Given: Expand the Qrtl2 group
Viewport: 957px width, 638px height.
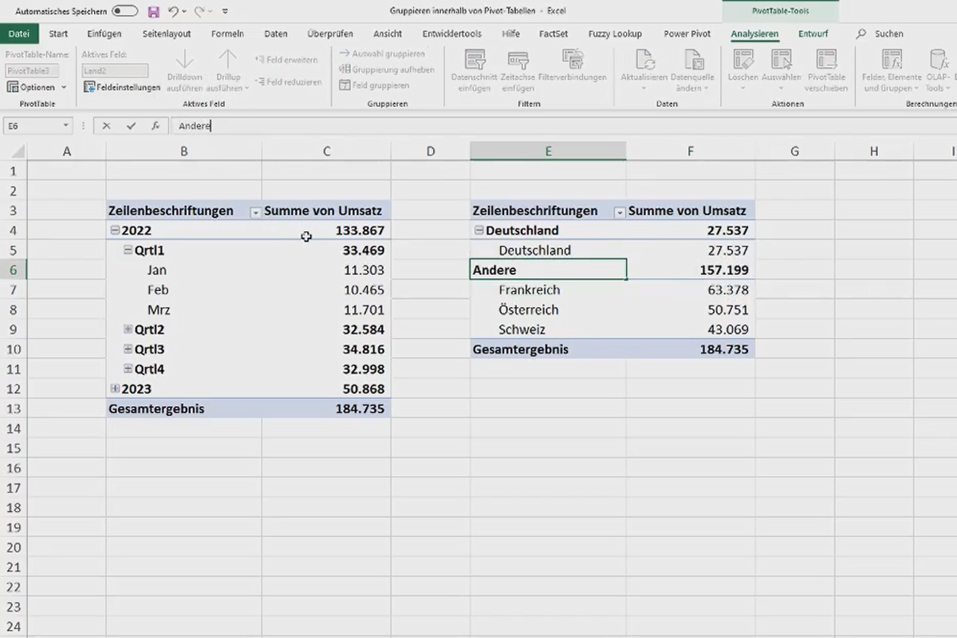Looking at the screenshot, I should (128, 329).
